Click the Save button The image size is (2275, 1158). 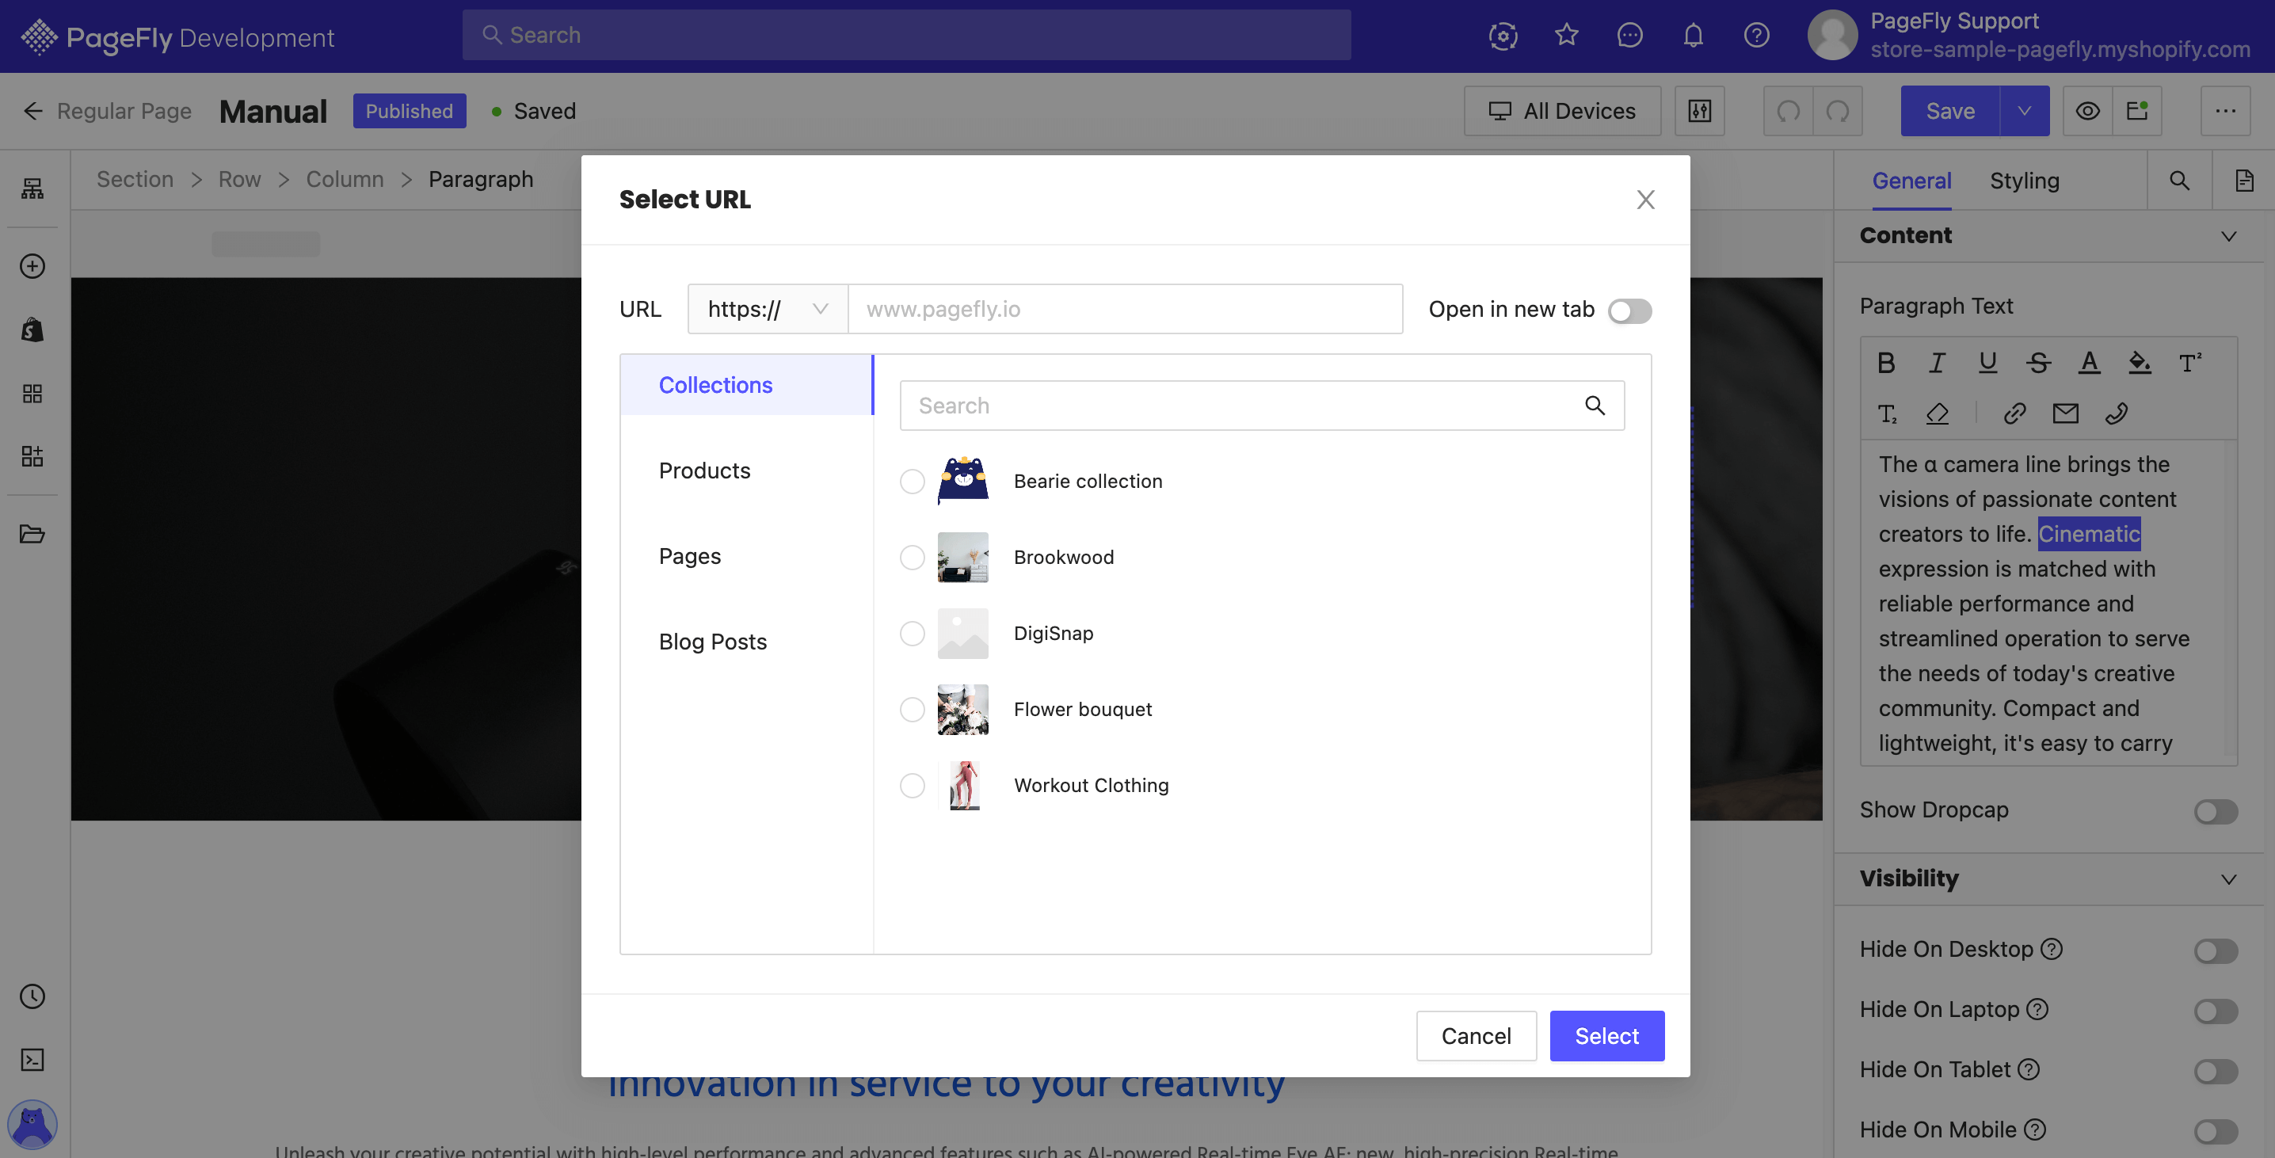[x=1950, y=110]
